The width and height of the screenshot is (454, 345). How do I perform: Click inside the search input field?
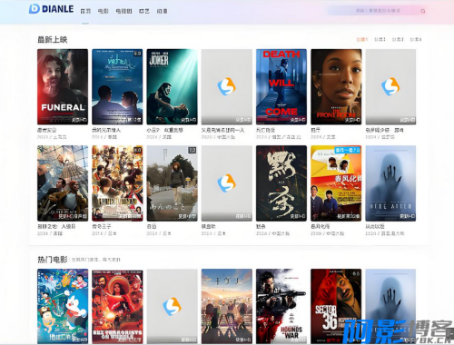pos(374,11)
